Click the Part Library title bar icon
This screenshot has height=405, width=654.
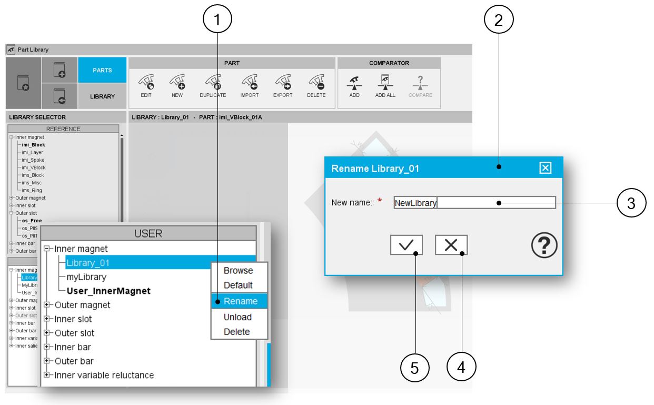click(11, 50)
